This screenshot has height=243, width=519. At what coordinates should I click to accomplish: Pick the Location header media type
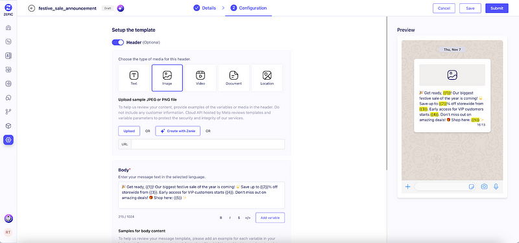(267, 78)
